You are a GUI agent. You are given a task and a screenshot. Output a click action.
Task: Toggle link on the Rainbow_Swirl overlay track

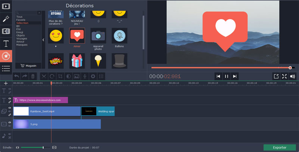click(x=10, y=115)
